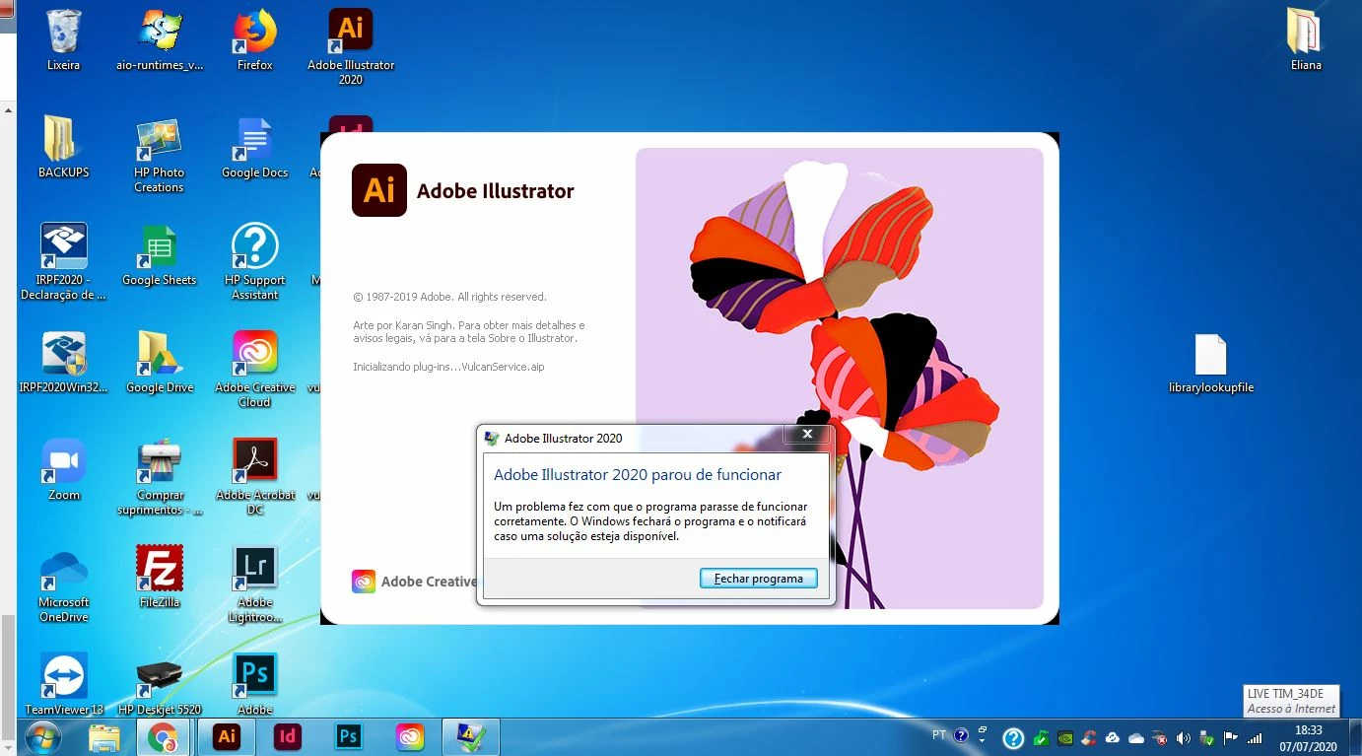Click the Safely Remove Hardware tray icon
The width and height of the screenshot is (1362, 756).
1207,737
